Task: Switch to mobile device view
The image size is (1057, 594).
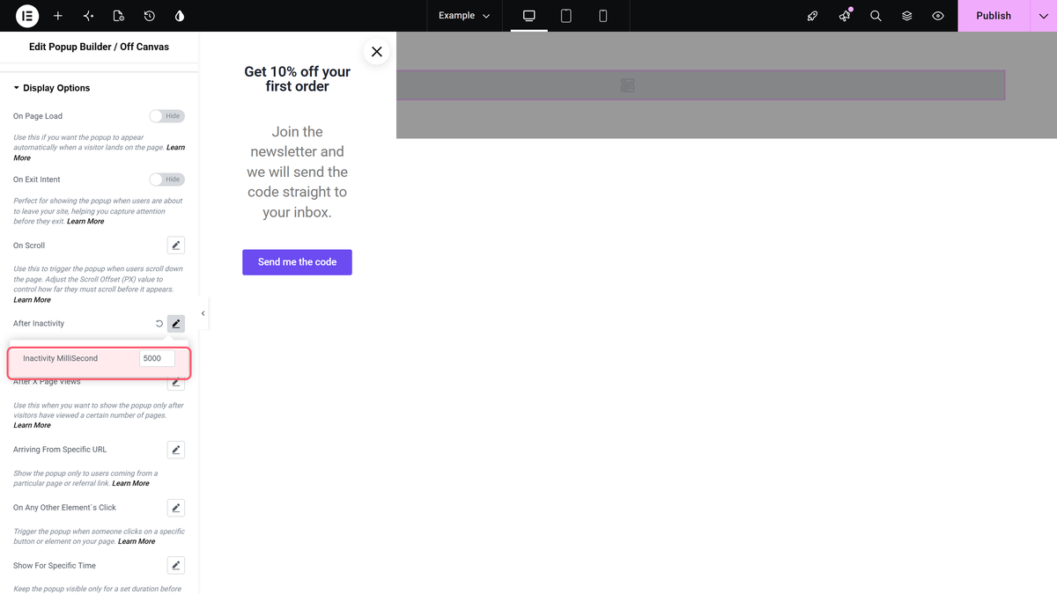Action: pyautogui.click(x=603, y=16)
